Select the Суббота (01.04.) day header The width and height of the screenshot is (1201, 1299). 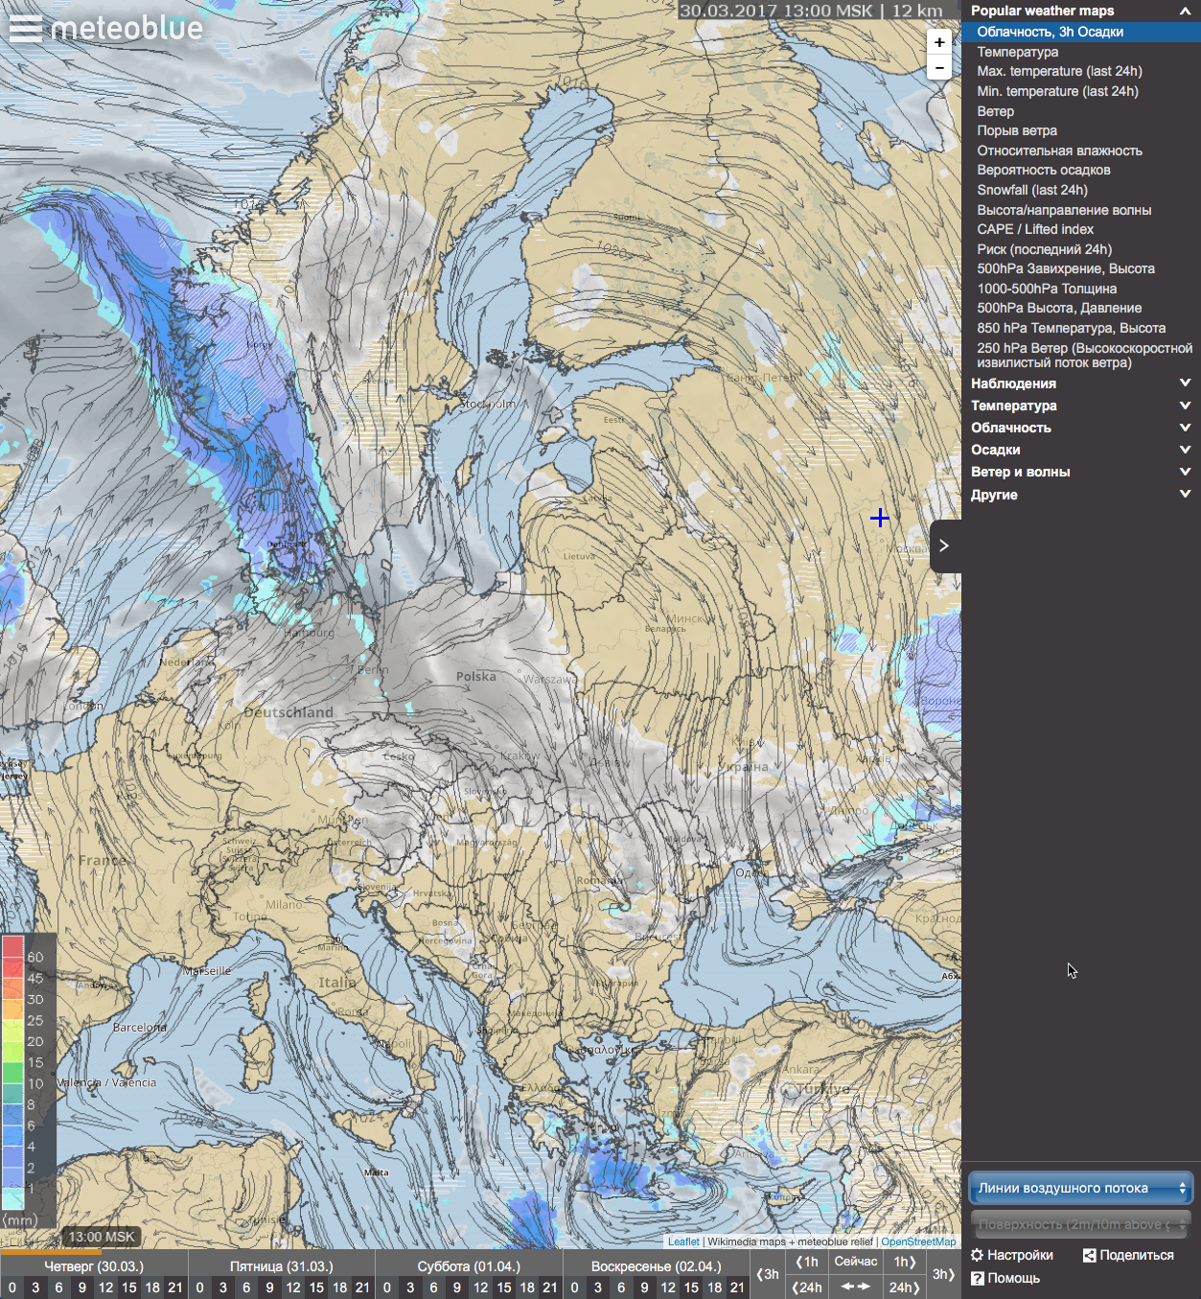tap(469, 1265)
